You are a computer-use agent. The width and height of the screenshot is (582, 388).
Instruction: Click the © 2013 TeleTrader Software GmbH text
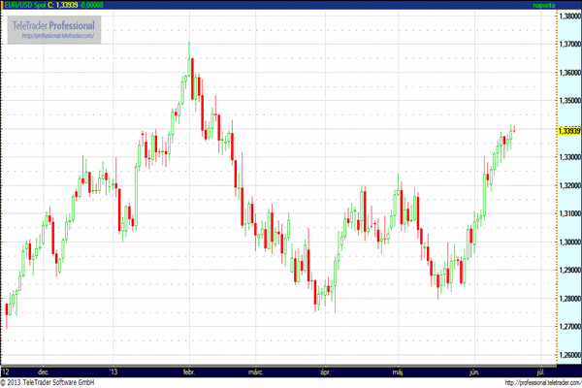tap(53, 382)
